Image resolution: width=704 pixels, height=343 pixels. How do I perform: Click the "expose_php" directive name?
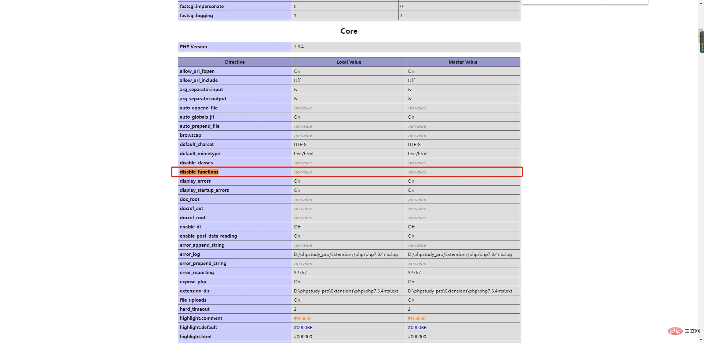point(193,282)
